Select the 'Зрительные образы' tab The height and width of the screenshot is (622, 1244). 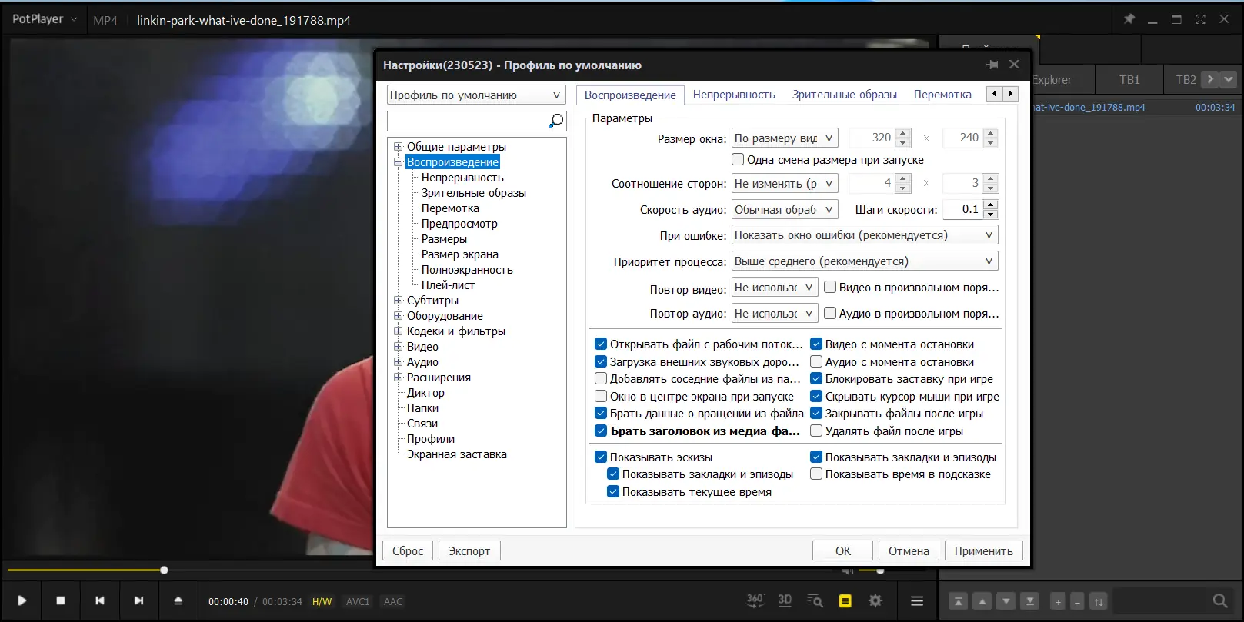tap(845, 95)
